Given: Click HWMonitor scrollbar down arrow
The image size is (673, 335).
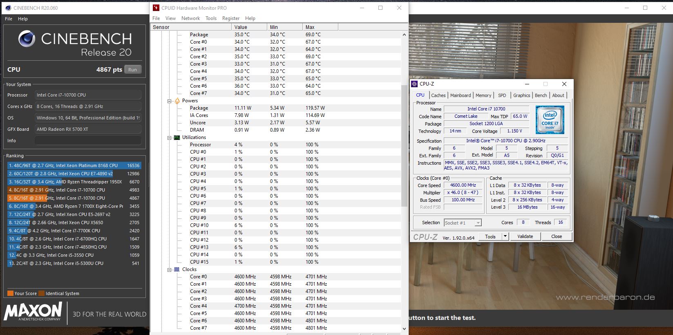Looking at the screenshot, I should (x=404, y=328).
